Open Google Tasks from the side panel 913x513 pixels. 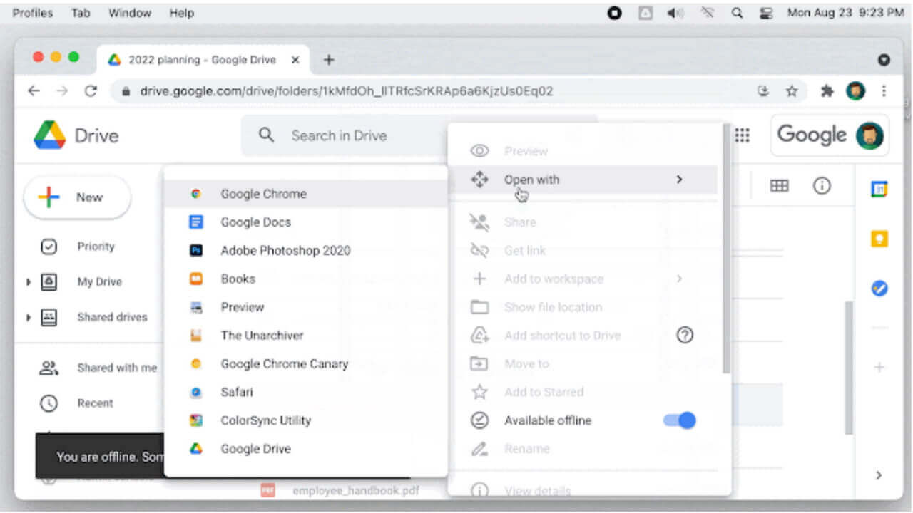(879, 289)
